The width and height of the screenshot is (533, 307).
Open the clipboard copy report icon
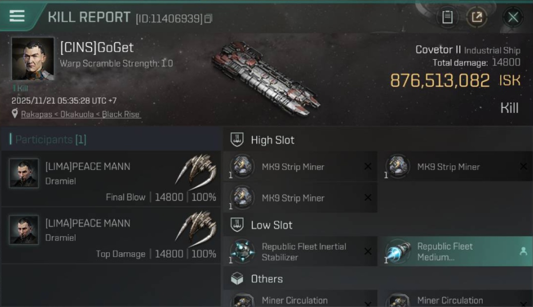coord(447,17)
